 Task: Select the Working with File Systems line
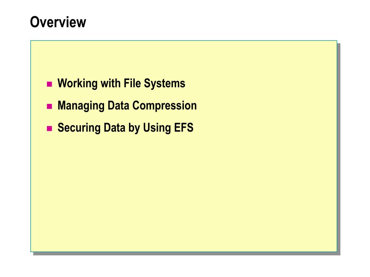(x=121, y=83)
